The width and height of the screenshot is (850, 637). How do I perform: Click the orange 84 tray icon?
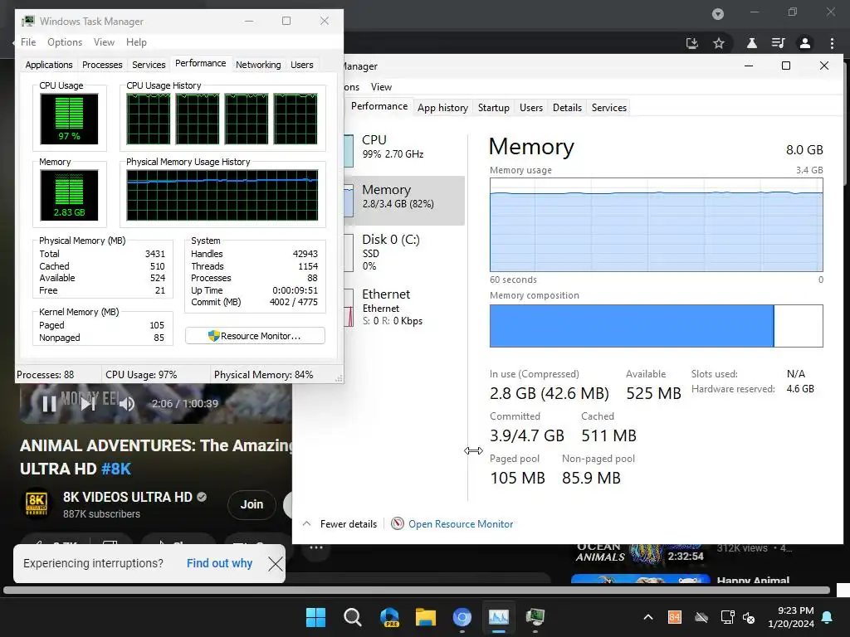[x=674, y=617]
